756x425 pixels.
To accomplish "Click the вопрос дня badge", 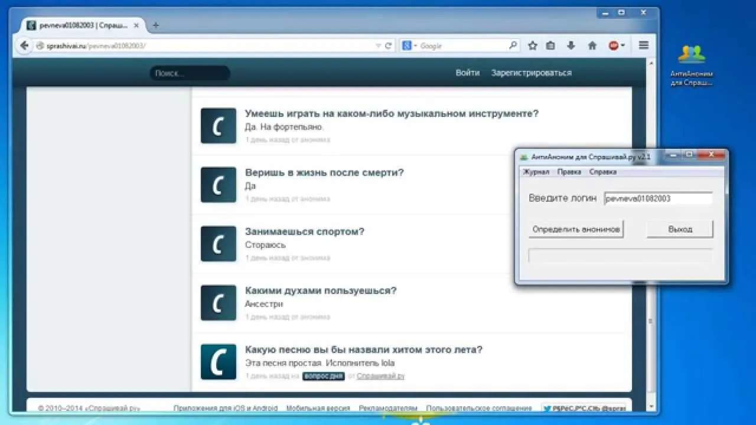I will tap(323, 376).
